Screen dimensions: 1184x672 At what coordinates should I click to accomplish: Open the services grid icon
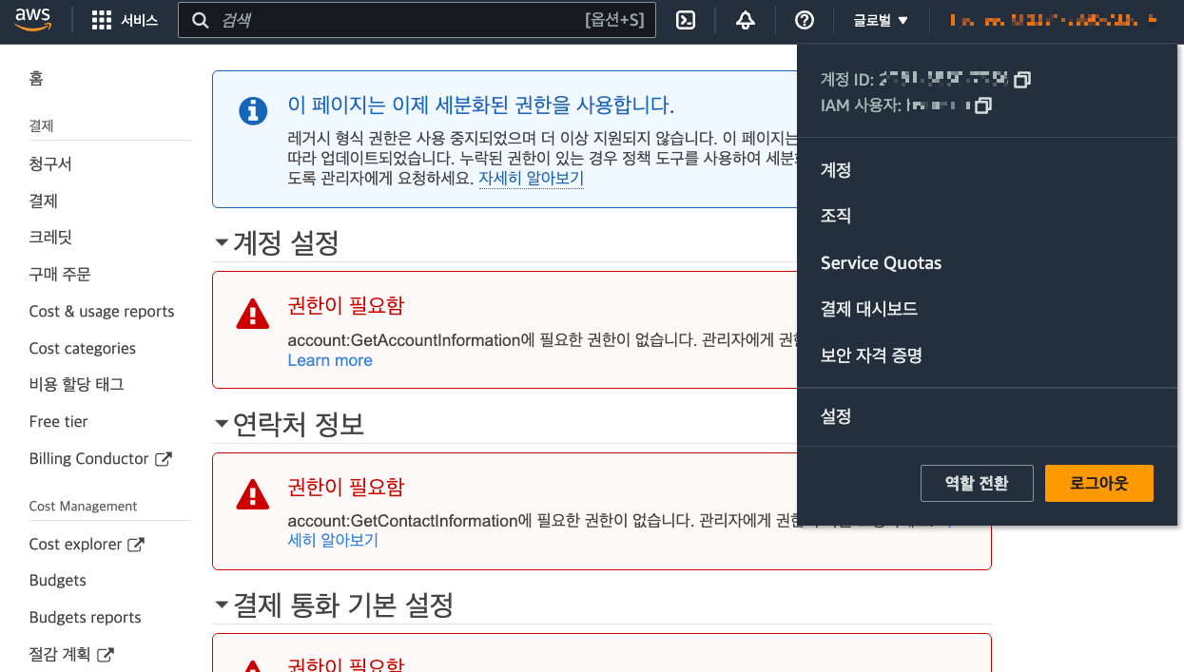click(x=102, y=21)
